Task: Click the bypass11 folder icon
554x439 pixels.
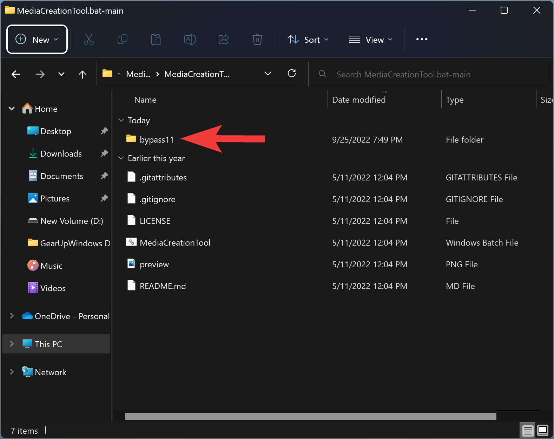Action: pyautogui.click(x=131, y=139)
